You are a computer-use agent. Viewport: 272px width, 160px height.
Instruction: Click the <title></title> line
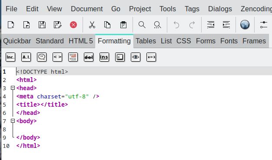pos(42,104)
